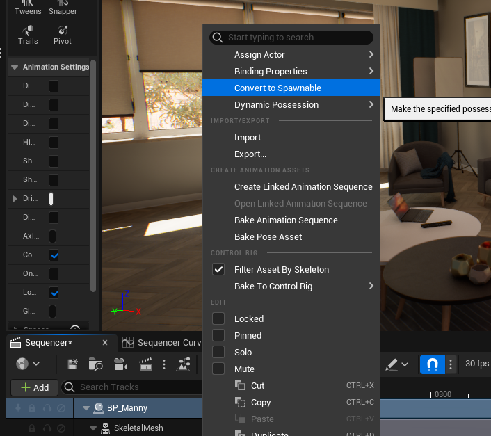This screenshot has height=436, width=491.
Task: Uncheck the 'Co...' animation setting checkbox
Action: pyautogui.click(x=54, y=255)
